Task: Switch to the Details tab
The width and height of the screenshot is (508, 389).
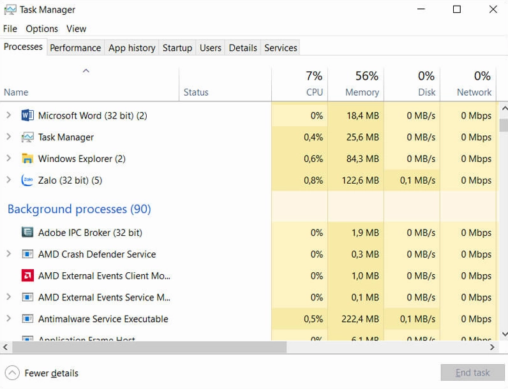Action: click(x=243, y=48)
